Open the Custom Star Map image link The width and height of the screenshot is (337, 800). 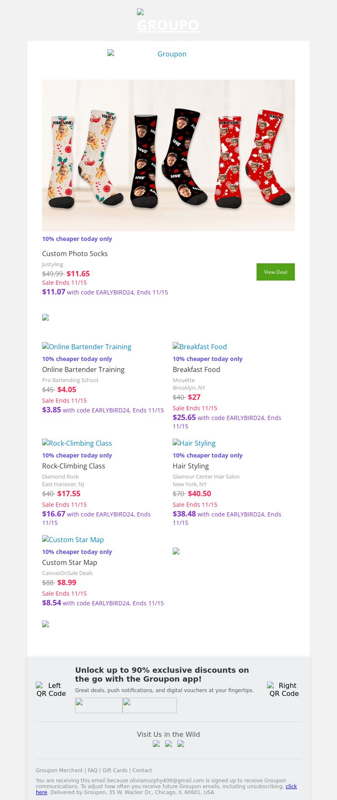tap(73, 540)
